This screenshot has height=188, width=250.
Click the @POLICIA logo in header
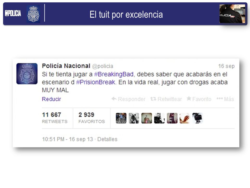pyautogui.click(x=13, y=13)
